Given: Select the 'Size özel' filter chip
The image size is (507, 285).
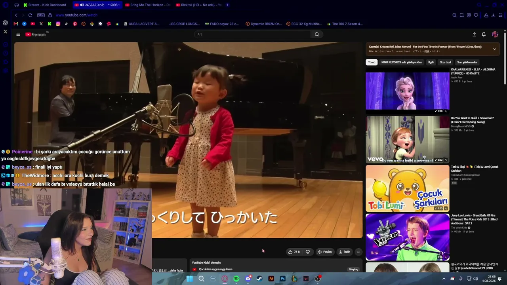Looking at the screenshot, I should [x=445, y=62].
